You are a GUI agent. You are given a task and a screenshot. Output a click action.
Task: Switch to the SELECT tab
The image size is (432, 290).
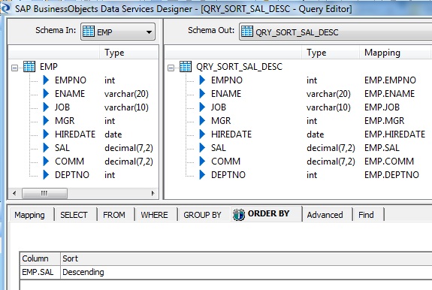tap(74, 215)
